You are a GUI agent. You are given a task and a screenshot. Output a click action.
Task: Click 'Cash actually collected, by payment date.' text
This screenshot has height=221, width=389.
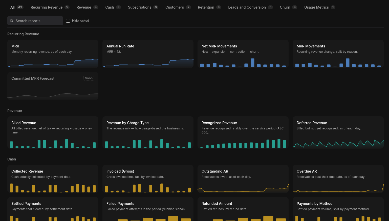tap(41, 177)
